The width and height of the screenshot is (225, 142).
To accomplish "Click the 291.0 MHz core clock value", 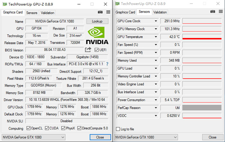I will click(x=171, y=21).
